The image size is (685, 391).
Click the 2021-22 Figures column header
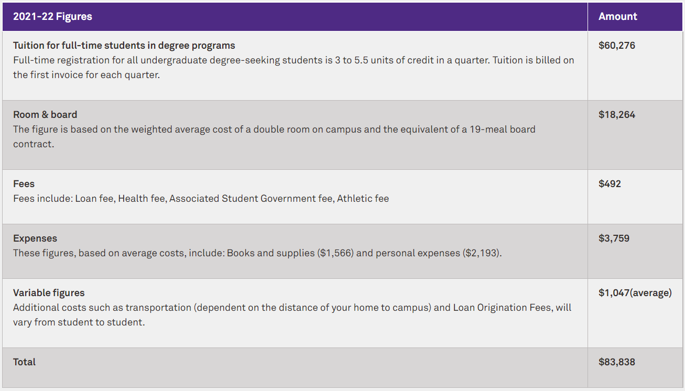pos(52,17)
